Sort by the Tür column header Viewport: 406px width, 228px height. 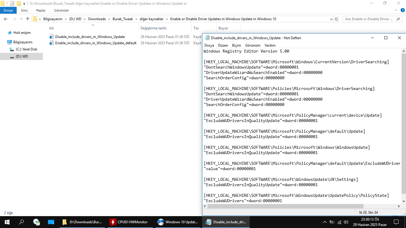196,28
